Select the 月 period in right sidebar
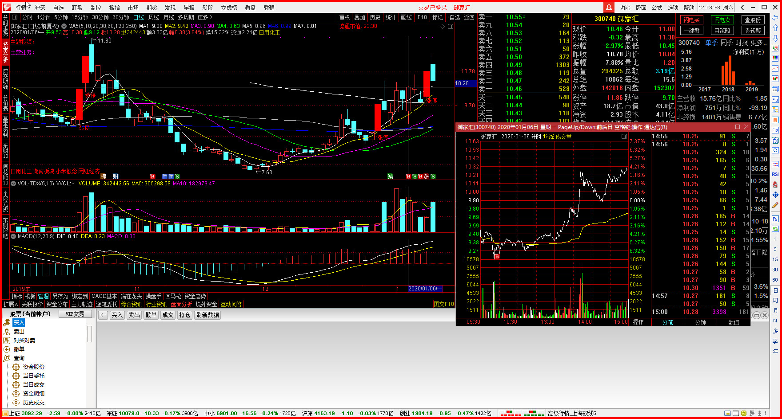Viewport: 782px width, 419px height. (775, 311)
